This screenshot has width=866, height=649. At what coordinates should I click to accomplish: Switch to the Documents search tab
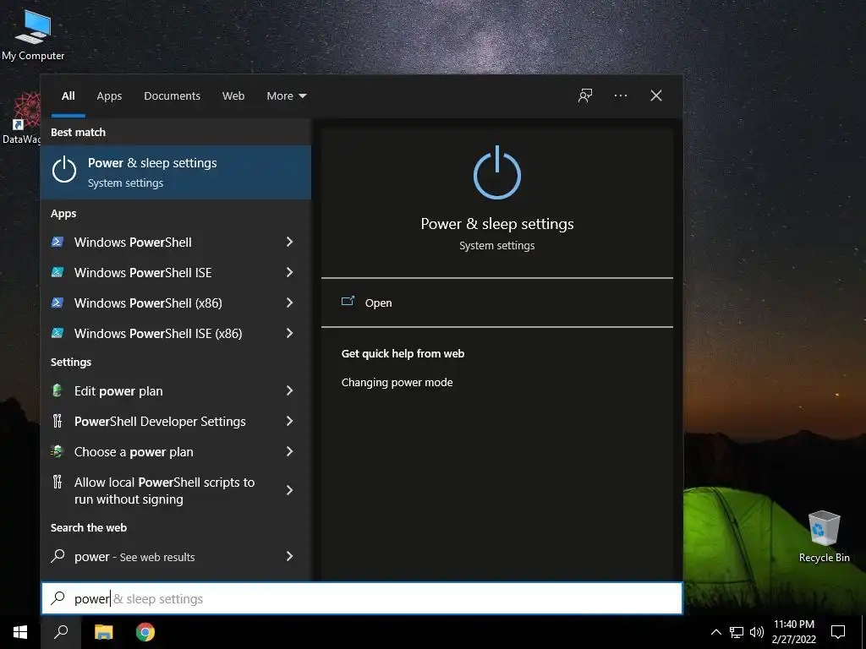click(x=172, y=96)
